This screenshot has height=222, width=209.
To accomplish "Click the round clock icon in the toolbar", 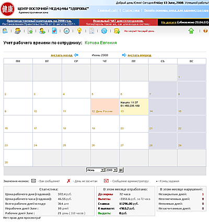I will [x=66, y=31].
